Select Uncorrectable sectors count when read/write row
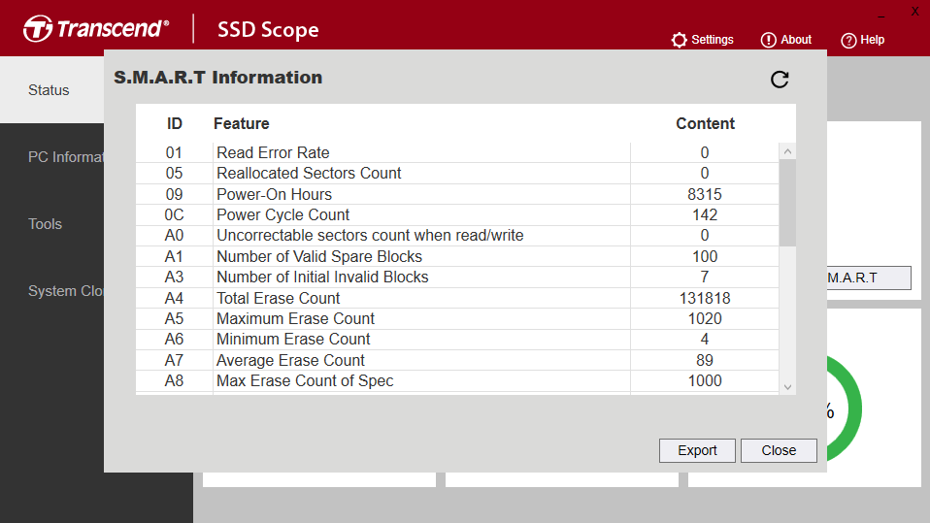Image resolution: width=930 pixels, height=523 pixels. (457, 236)
